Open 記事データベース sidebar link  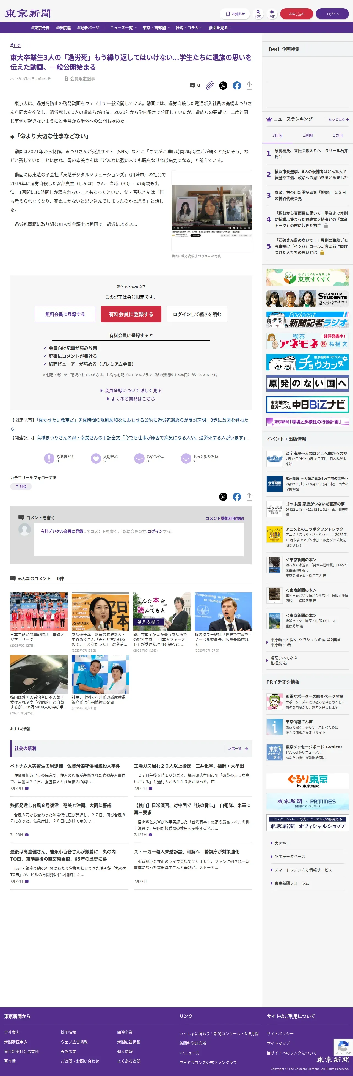[x=289, y=857]
